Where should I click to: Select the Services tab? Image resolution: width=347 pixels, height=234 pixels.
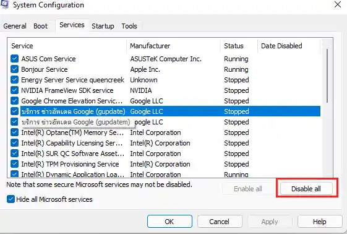(x=72, y=25)
